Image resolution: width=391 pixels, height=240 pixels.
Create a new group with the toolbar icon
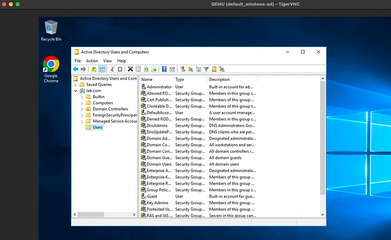coord(190,69)
